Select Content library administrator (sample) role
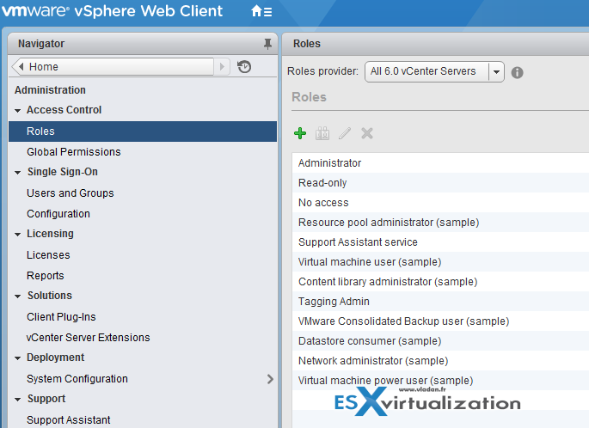The width and height of the screenshot is (589, 428). point(440,282)
